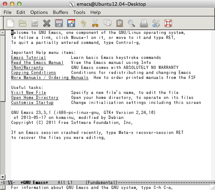
Task: Open help with the lifebuoy icon
Action: pyautogui.click(x=168, y=23)
